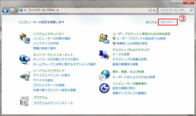Open プログラムのアンインストール link
Screen dimensions: 196x116
(53, 103)
